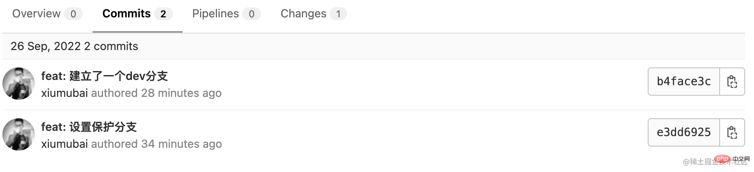The height and width of the screenshot is (172, 754).
Task: Click xiumubai author name on first commit
Action: 64,93
